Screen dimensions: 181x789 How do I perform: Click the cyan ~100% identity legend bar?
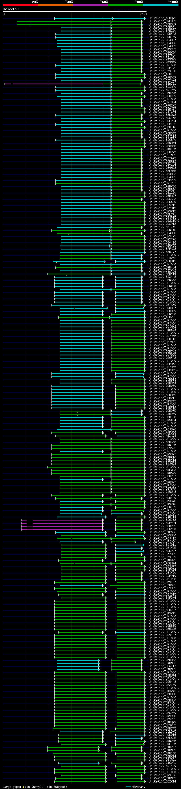[161, 5]
